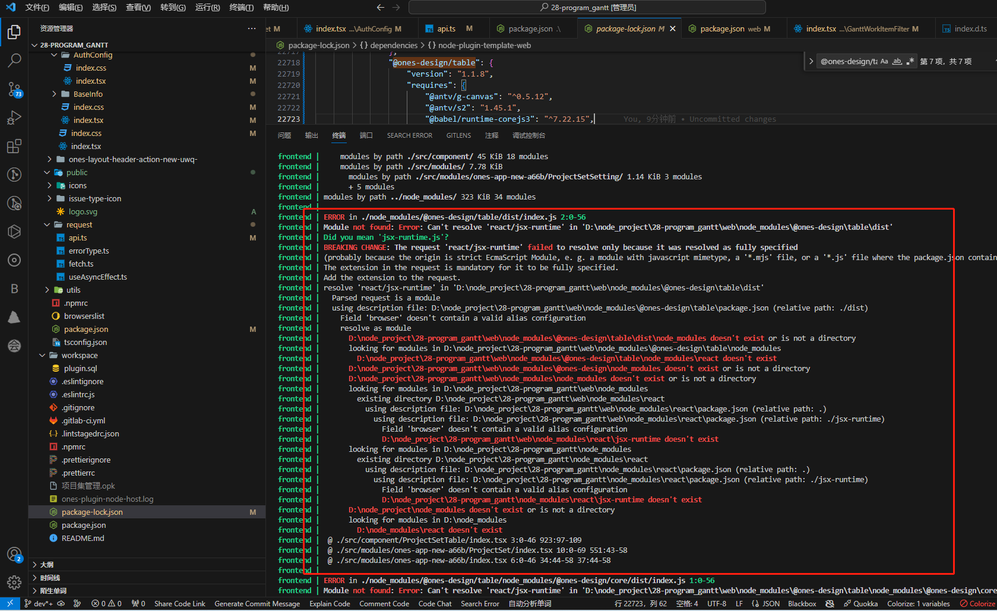
Task: Open Source Control view with 73 badge
Action: tap(14, 89)
